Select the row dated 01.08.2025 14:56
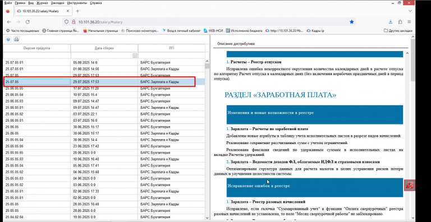 click(104, 69)
